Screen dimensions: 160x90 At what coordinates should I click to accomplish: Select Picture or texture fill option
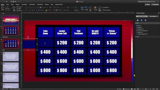(137, 31)
